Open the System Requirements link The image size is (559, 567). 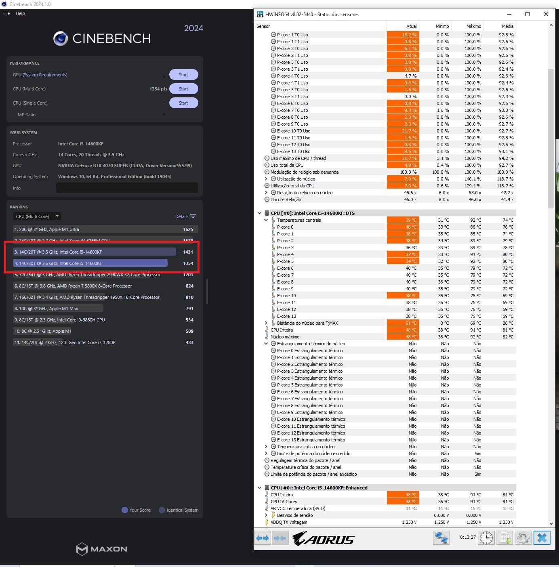point(45,75)
